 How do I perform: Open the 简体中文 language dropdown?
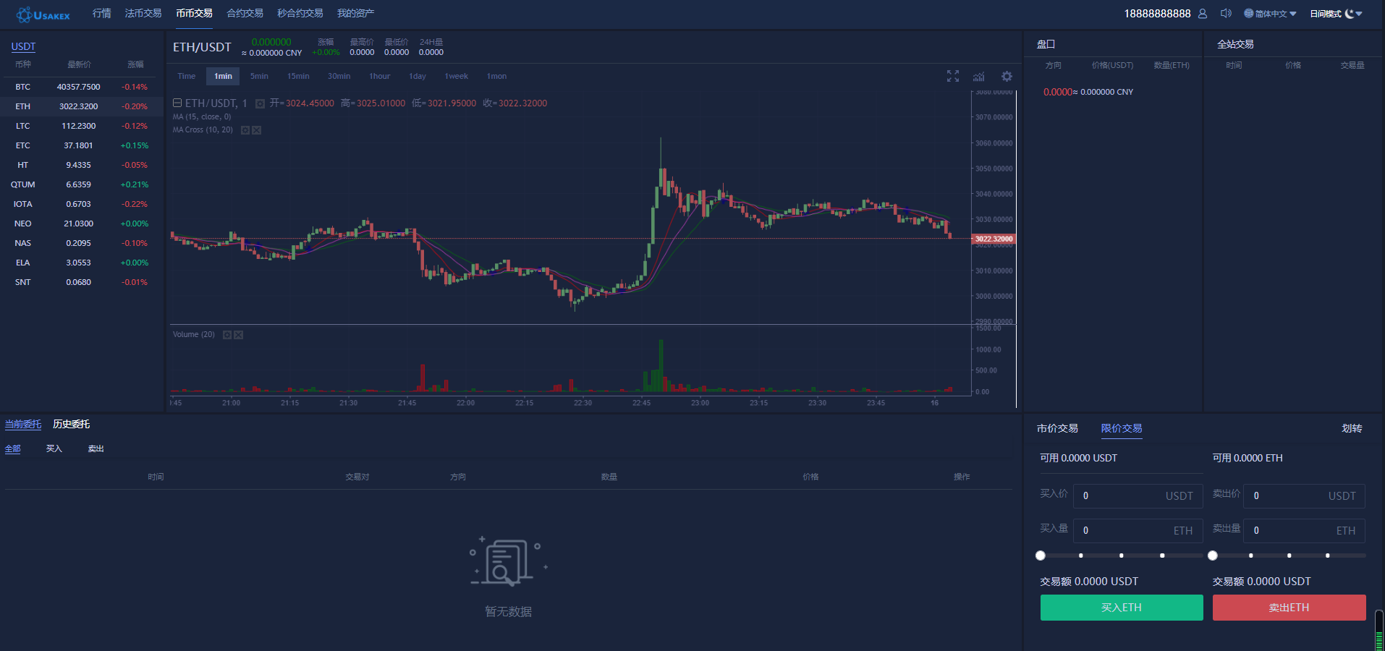[1270, 14]
